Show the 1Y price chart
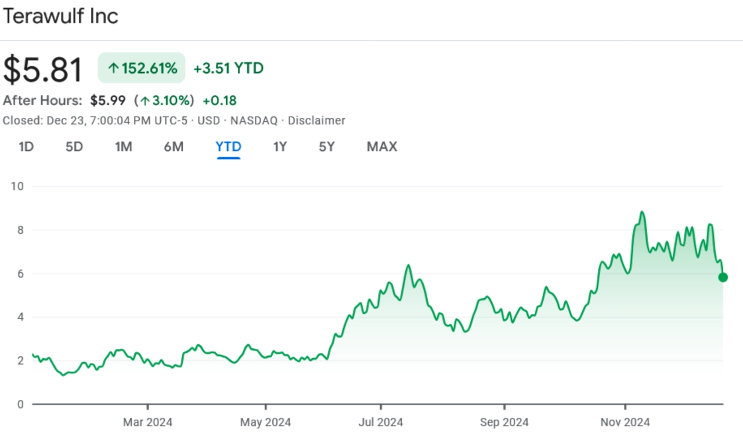Viewport: 743px width, 433px height. [x=280, y=147]
